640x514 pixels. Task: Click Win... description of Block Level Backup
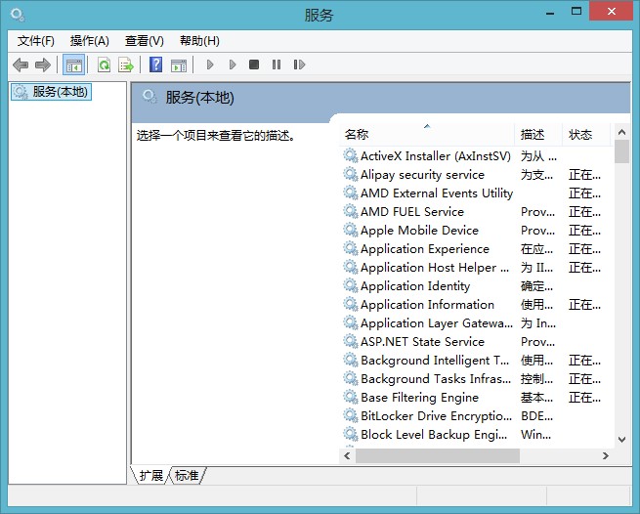pos(535,434)
